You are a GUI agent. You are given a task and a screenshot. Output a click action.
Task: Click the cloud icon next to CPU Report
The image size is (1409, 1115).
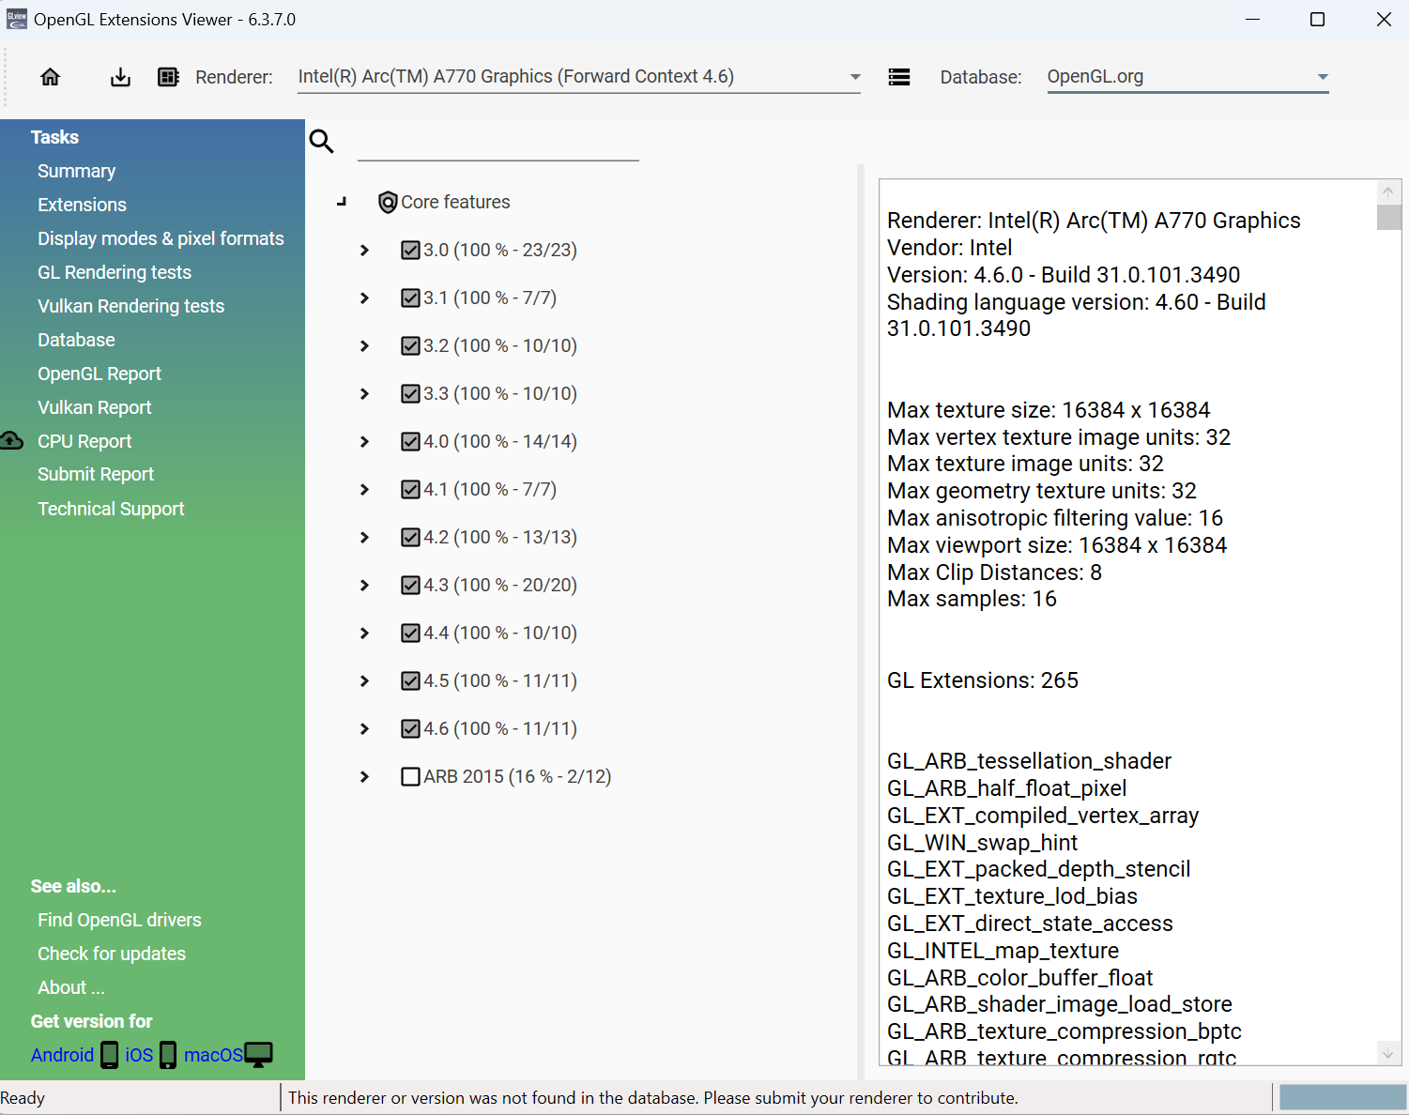[11, 440]
